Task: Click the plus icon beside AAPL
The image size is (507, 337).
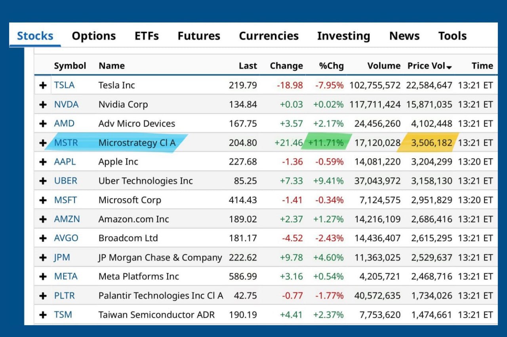Action: click(43, 162)
